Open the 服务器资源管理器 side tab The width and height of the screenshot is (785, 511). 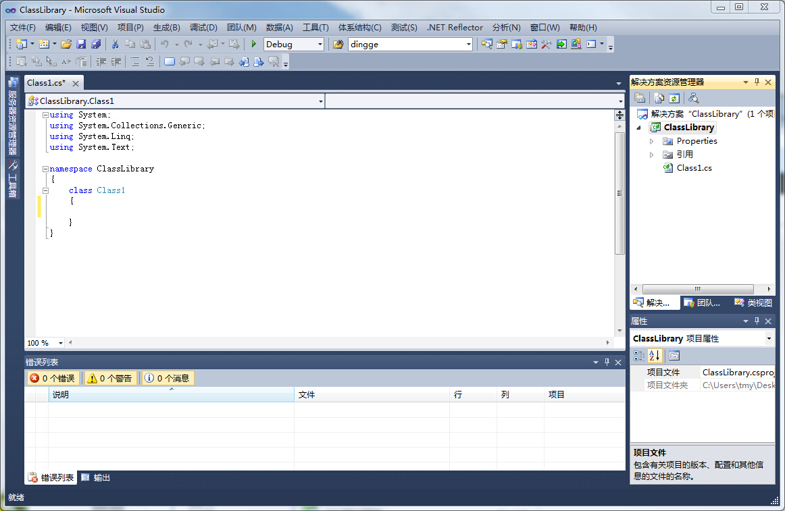click(x=13, y=117)
